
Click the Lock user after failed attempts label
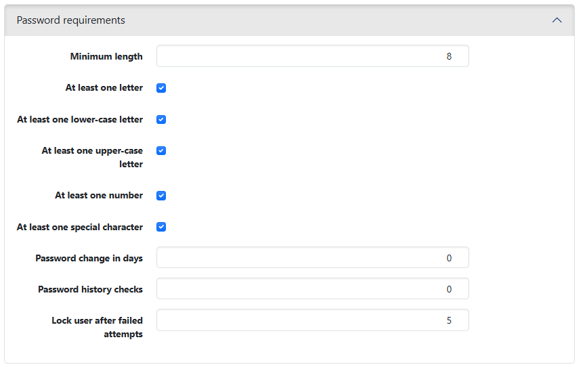[97, 327]
